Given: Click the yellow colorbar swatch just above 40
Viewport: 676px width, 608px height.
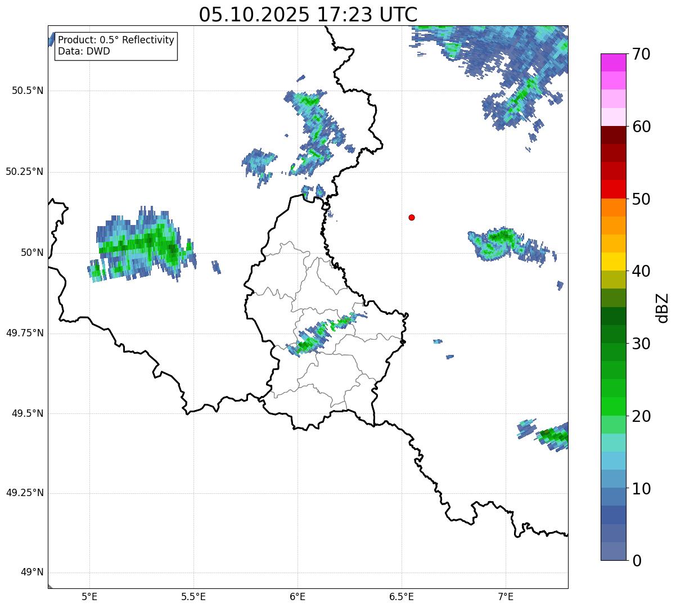Looking at the screenshot, I should [613, 262].
